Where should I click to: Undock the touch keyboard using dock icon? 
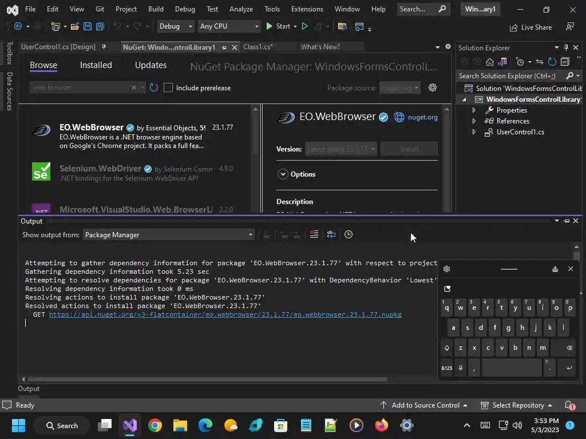pos(555,269)
